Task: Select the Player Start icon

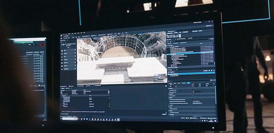Action: pyautogui.click(x=62, y=63)
